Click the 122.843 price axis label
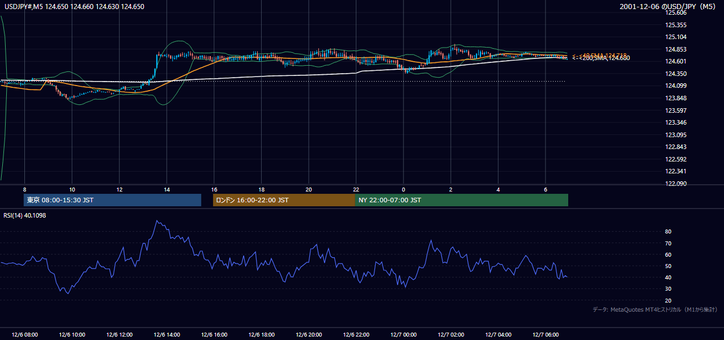 coord(676,147)
